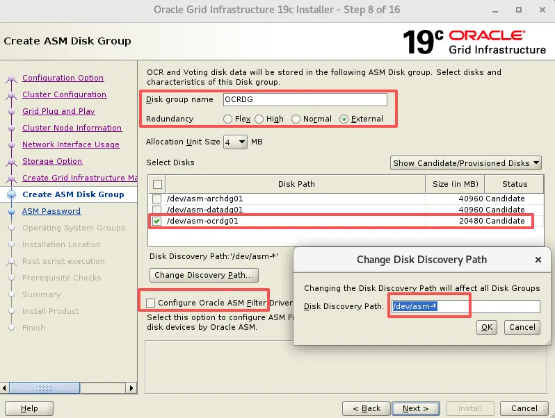Toggle select-all disks header checkbox
The image size is (555, 418).
click(157, 184)
